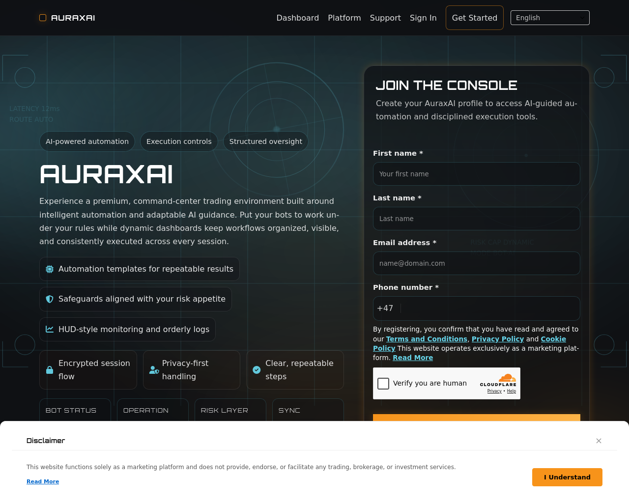Click the Execution controls pill
Screen dimensions: 629x503
point(179,141)
